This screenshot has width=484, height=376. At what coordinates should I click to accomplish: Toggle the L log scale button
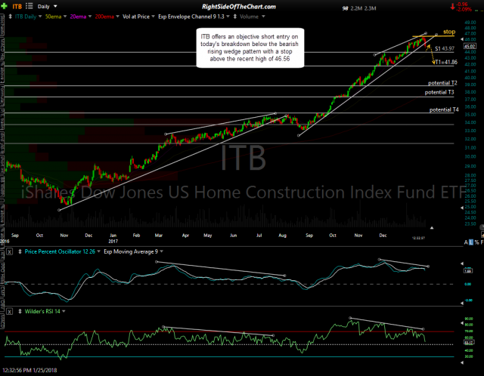point(471,242)
